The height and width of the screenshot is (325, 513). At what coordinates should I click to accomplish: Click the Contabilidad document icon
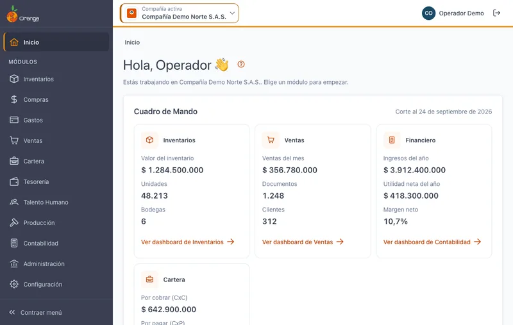click(14, 243)
